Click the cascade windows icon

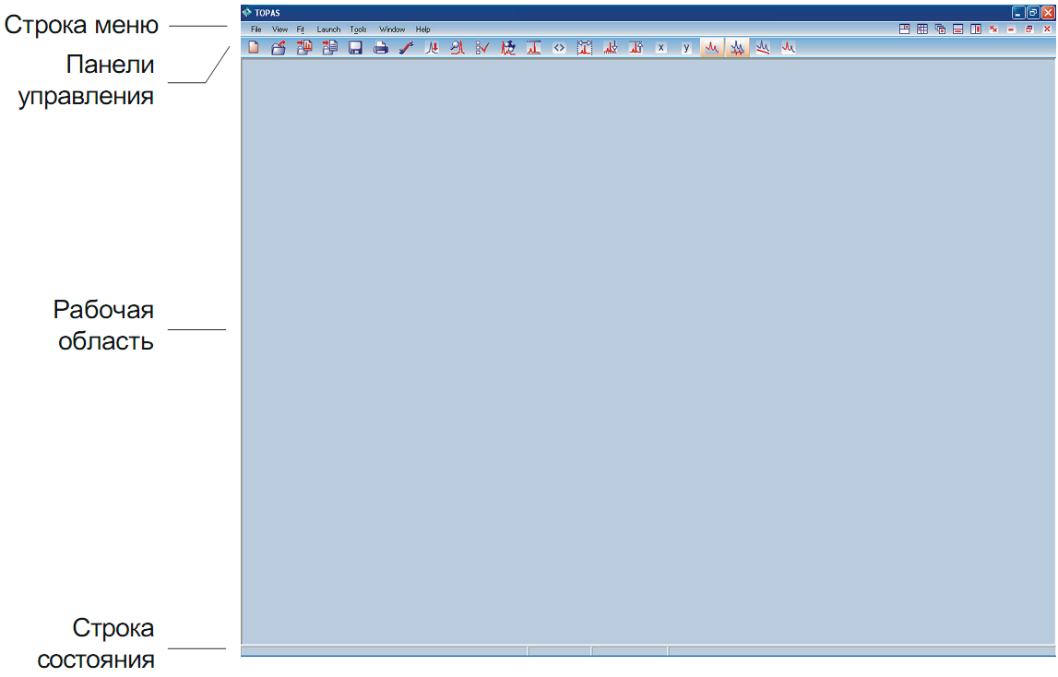pyautogui.click(x=940, y=29)
